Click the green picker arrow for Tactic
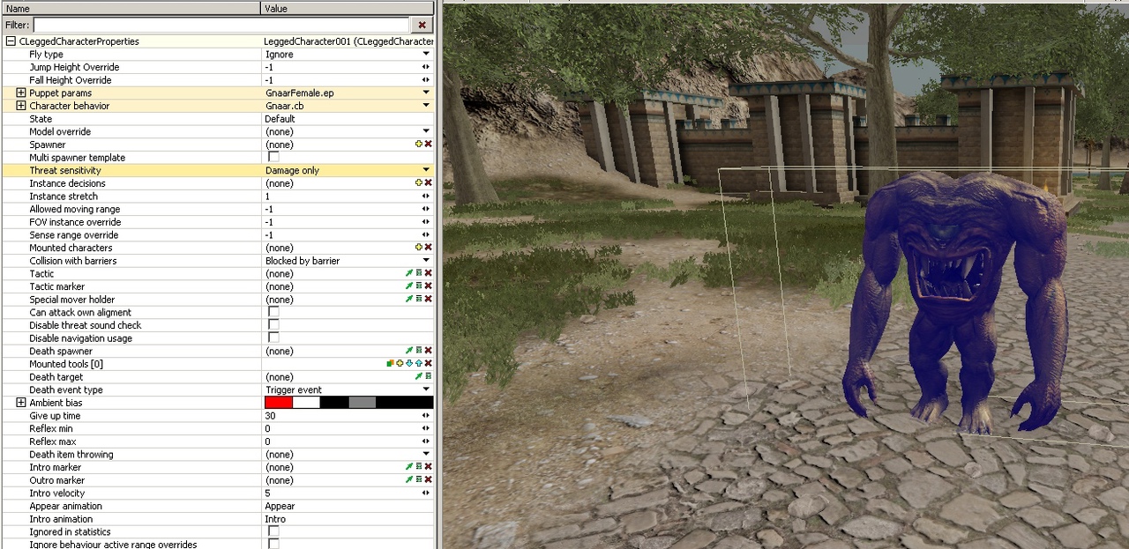 [409, 273]
